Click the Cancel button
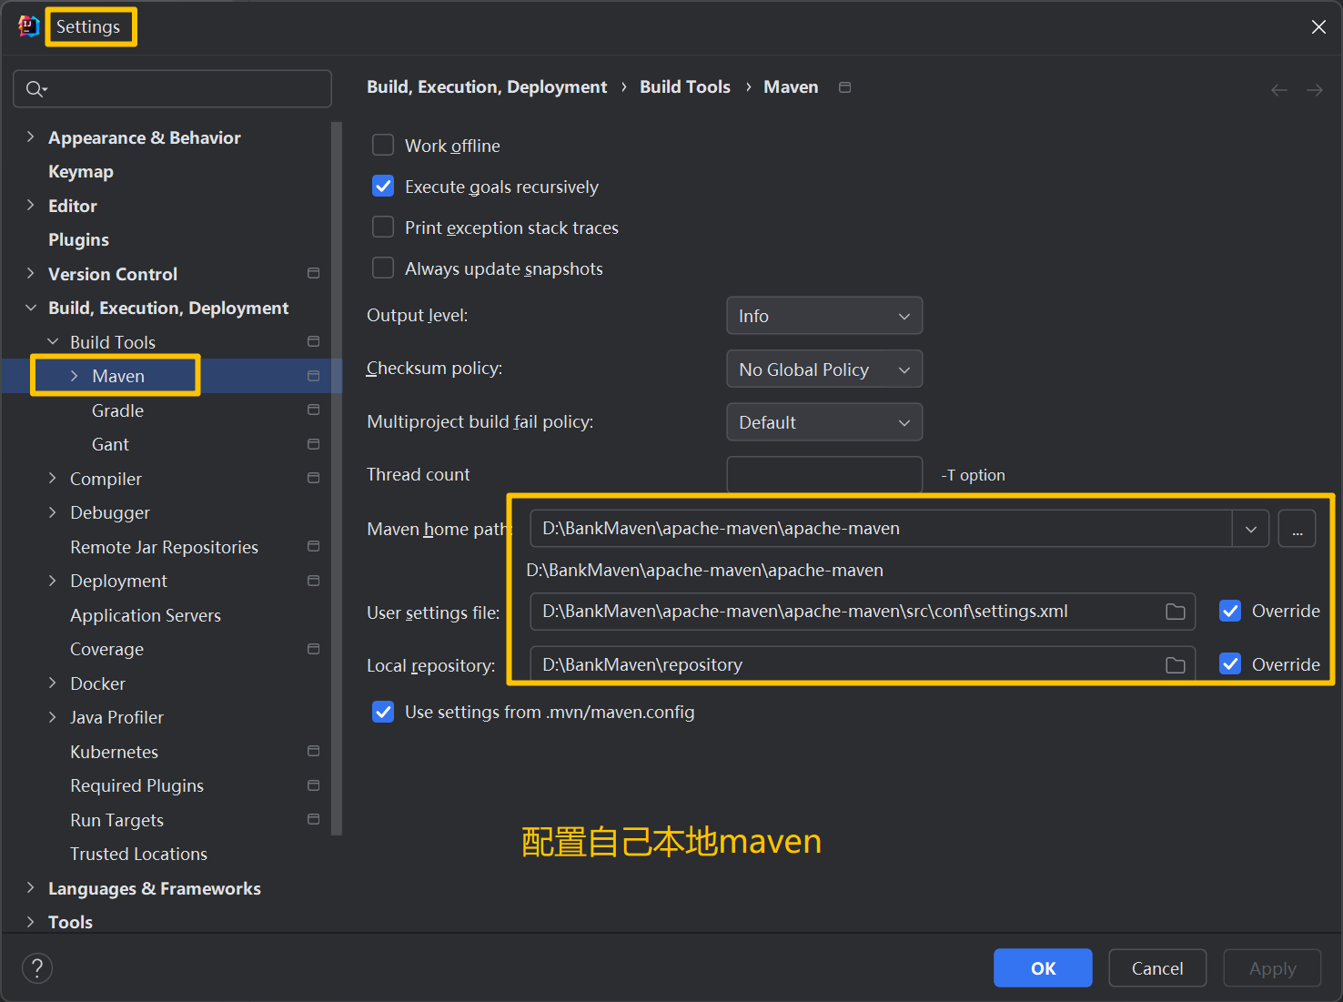This screenshot has width=1343, height=1002. (x=1157, y=968)
